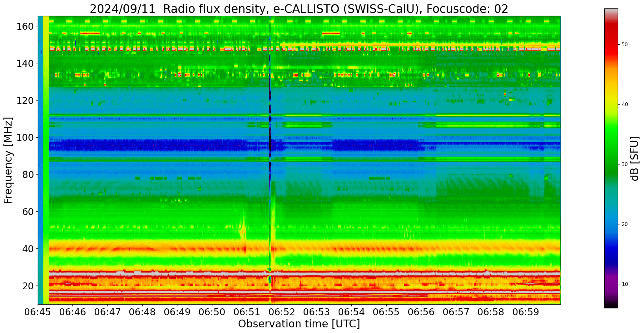The width and height of the screenshot is (644, 333).
Task: Click the 06:57 time tick label
Action: (456, 312)
